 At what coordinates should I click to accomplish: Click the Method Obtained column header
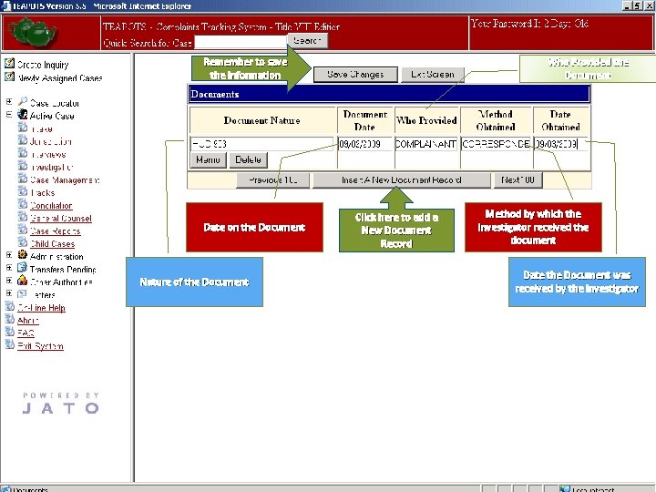pyautogui.click(x=496, y=120)
